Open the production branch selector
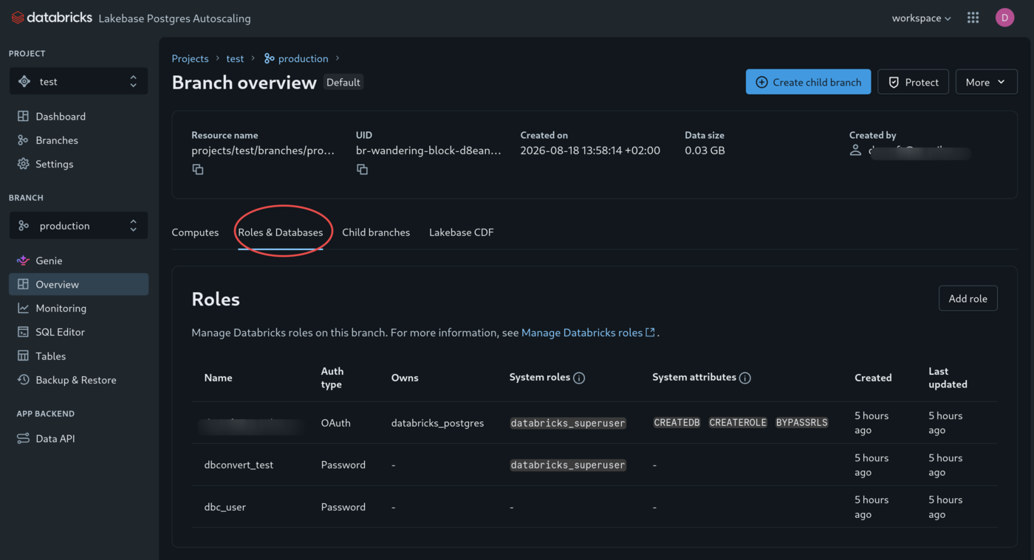Image resolution: width=1034 pixels, height=560 pixels. (x=78, y=226)
